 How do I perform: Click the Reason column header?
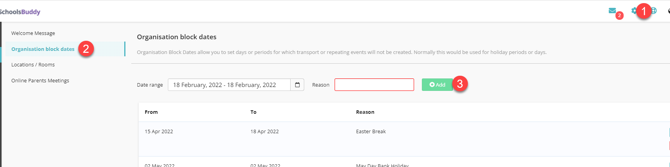[x=365, y=112]
